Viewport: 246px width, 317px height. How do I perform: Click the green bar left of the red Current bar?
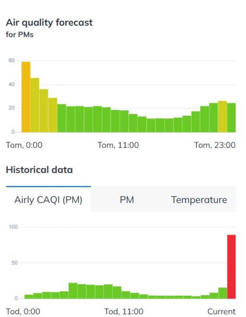223,293
